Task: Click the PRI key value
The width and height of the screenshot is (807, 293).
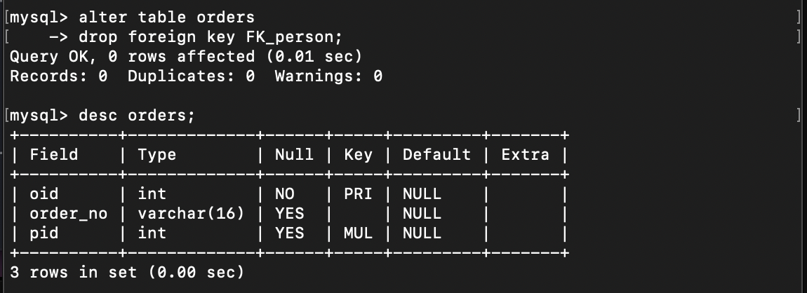Action: point(358,193)
